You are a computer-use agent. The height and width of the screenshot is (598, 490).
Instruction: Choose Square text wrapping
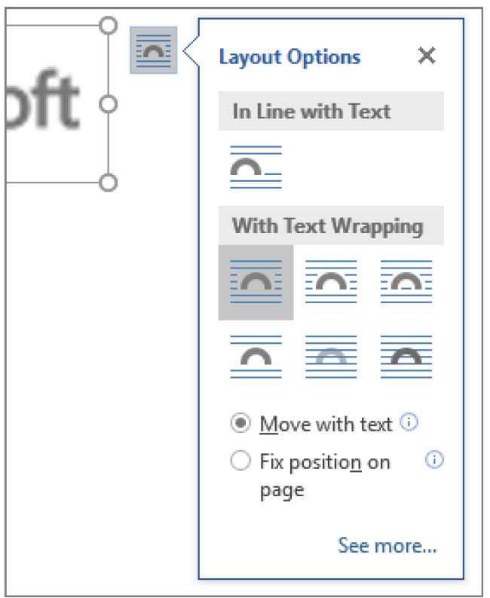(x=256, y=282)
